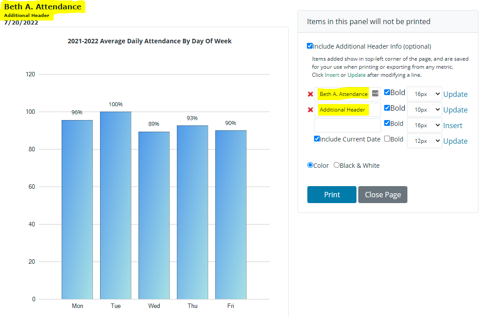Click the Print button
The image size is (482, 316).
pyautogui.click(x=332, y=195)
